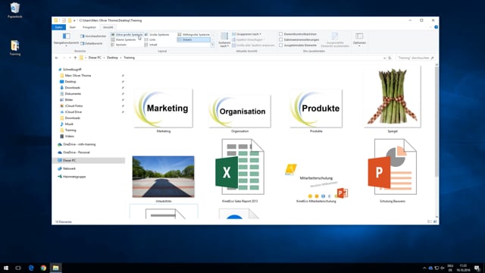Click the Help question mark icon
Screen dimensions: 485x273
[436, 27]
